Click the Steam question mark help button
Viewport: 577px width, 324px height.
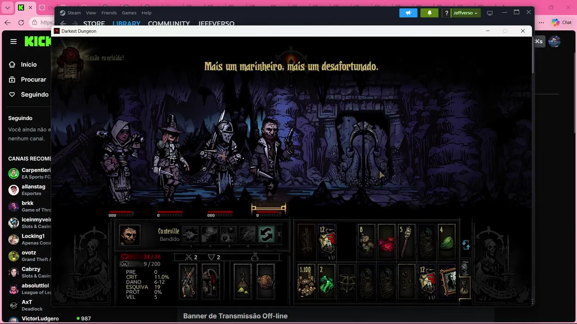coord(446,13)
